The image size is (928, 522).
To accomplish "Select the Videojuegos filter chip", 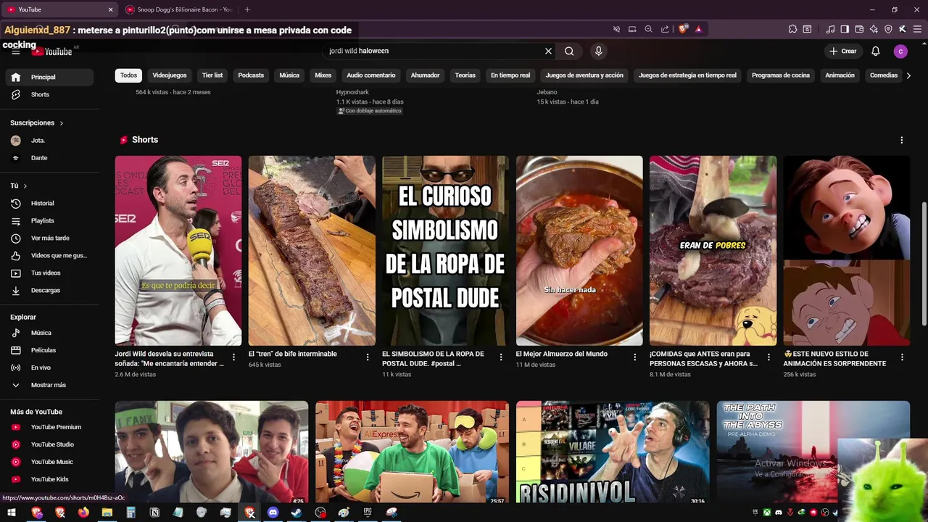I will pos(170,75).
